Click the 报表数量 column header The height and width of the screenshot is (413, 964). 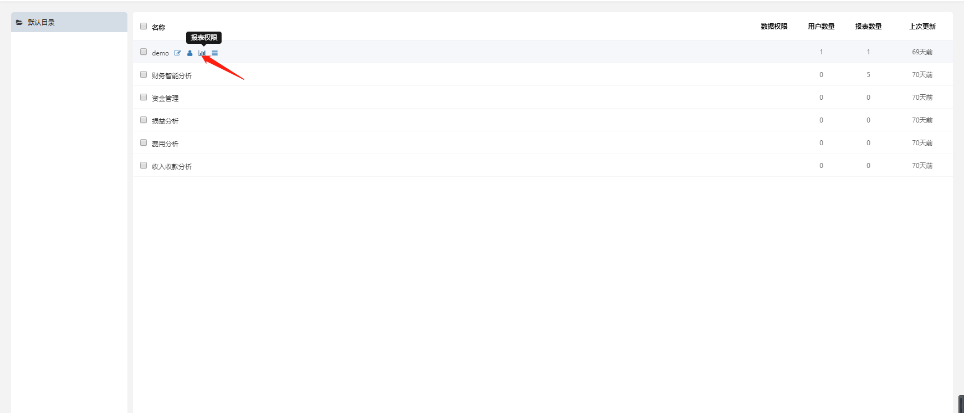(x=868, y=27)
